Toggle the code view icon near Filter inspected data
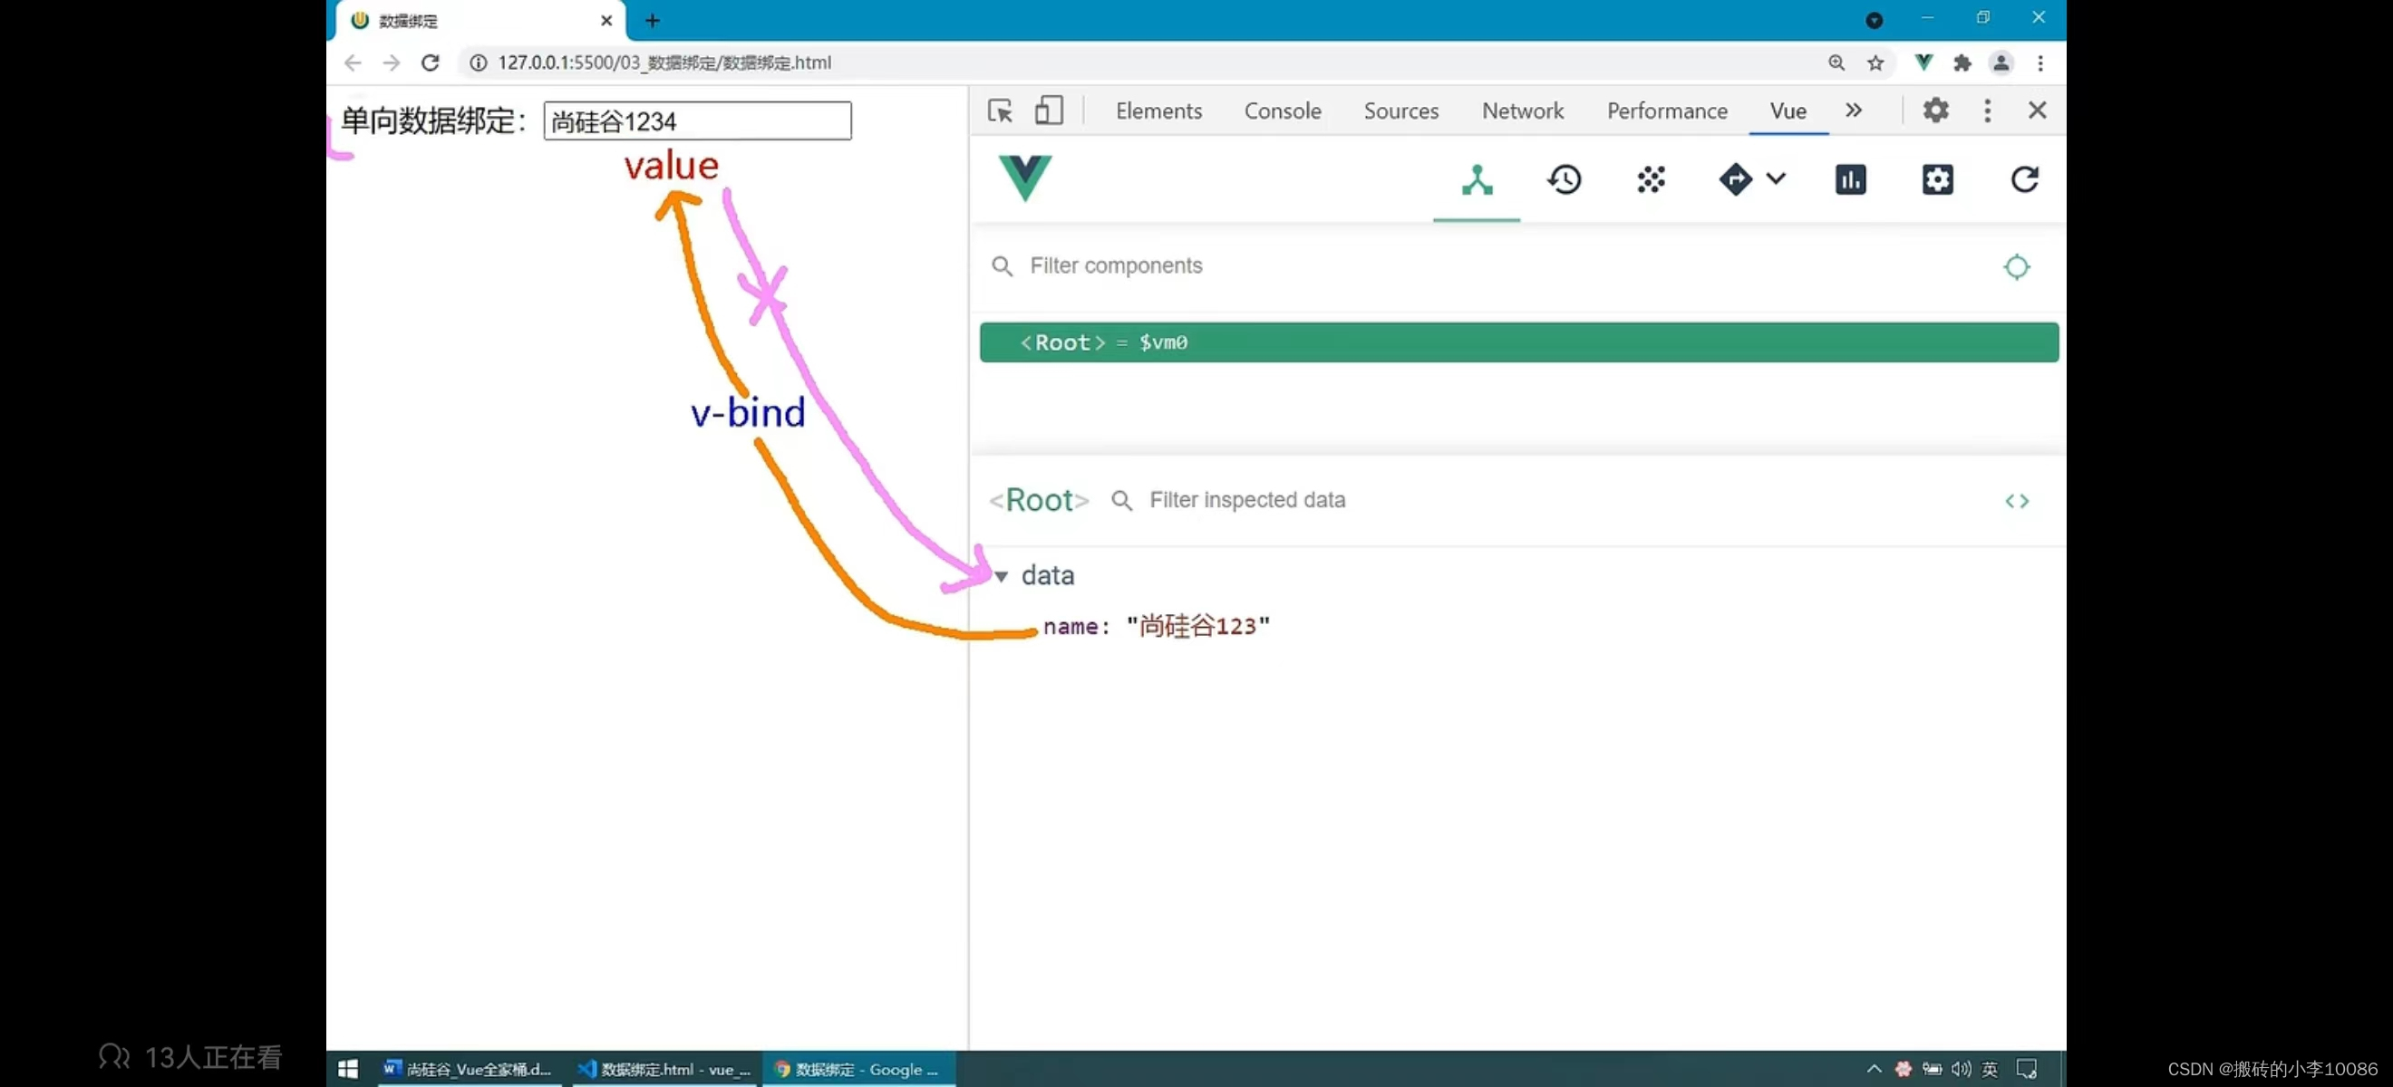Image resolution: width=2393 pixels, height=1087 pixels. tap(2017, 500)
